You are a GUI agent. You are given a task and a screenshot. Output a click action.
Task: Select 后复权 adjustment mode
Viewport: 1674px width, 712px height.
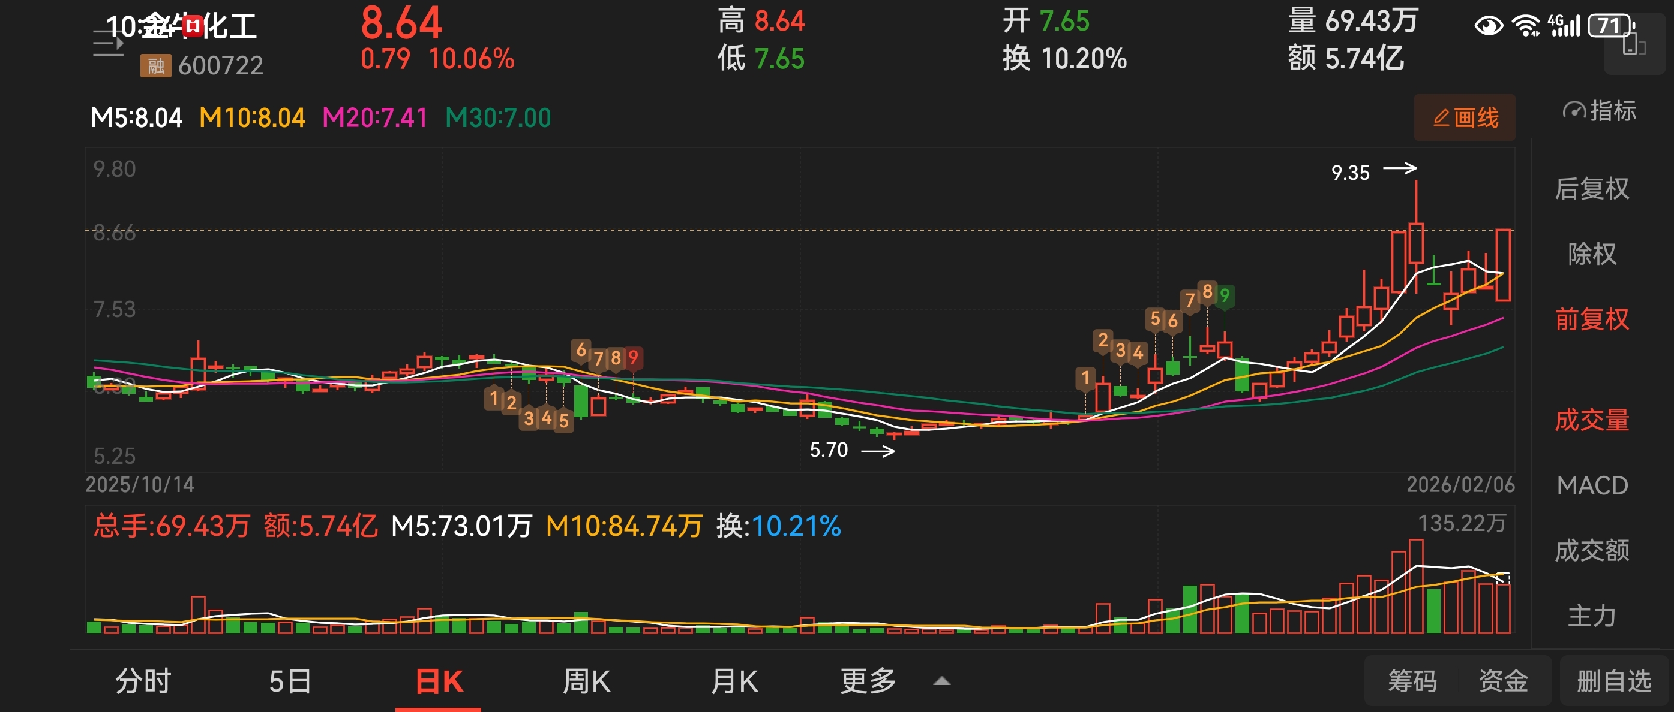(x=1591, y=189)
